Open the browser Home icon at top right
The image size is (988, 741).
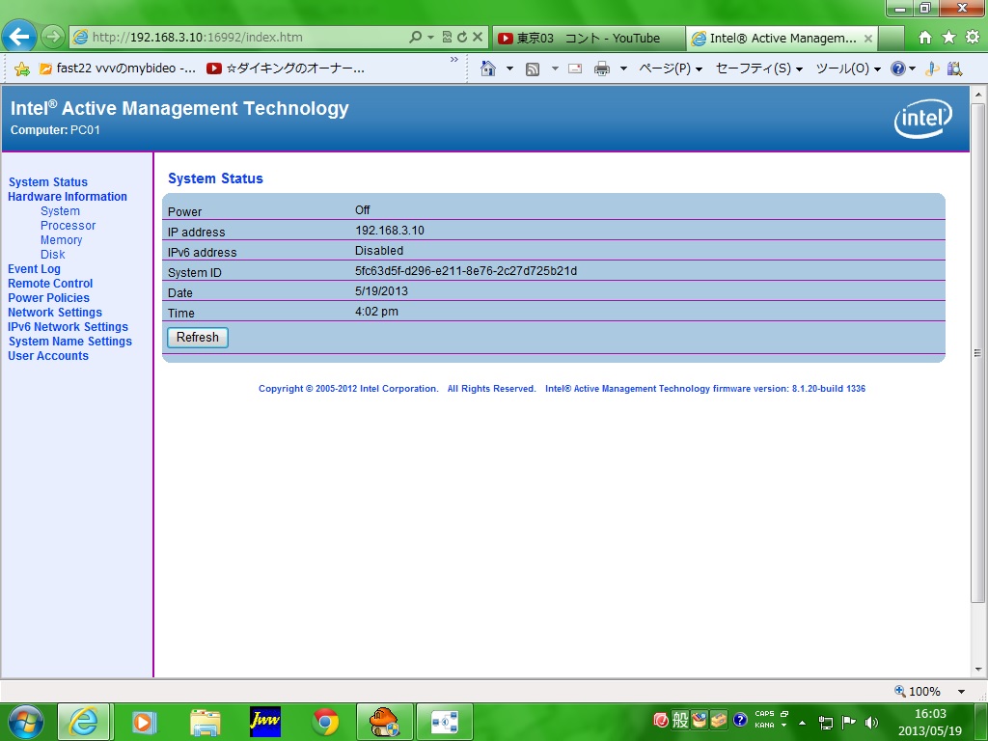click(925, 38)
